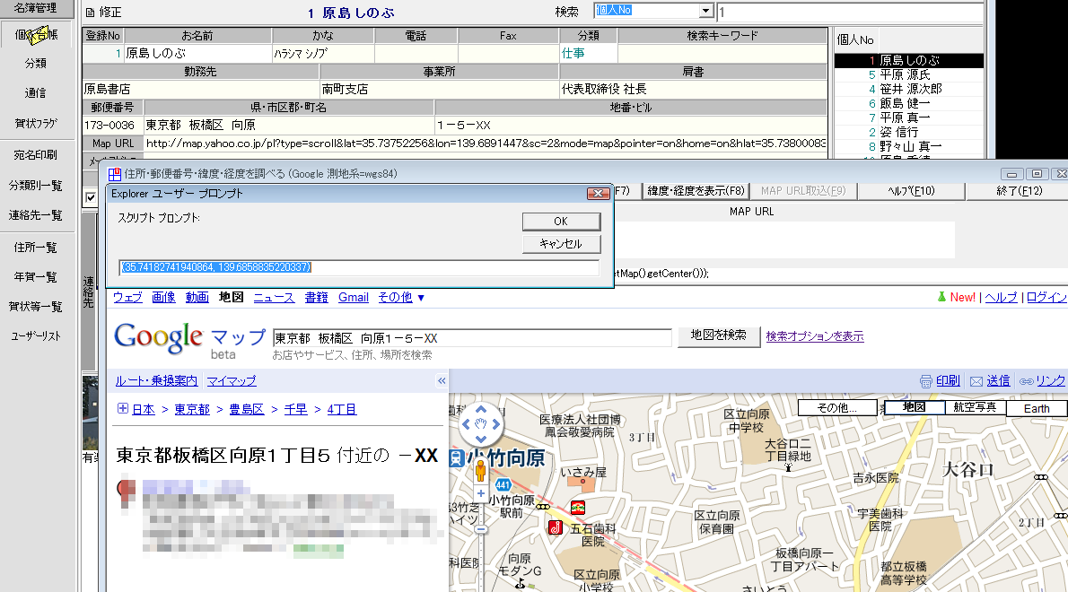Confirm the script prompt with OK

[x=561, y=222]
